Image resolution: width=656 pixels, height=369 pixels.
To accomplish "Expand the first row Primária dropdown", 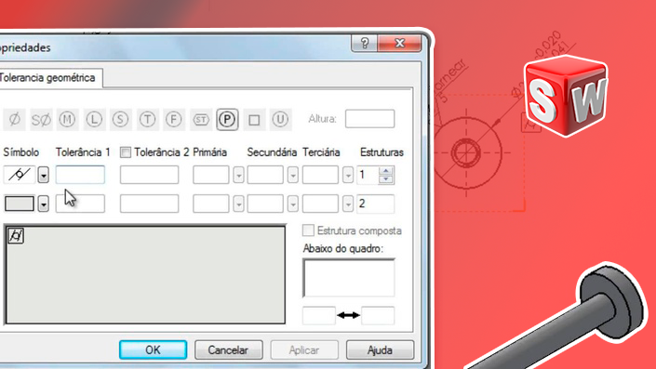I will click(x=238, y=175).
